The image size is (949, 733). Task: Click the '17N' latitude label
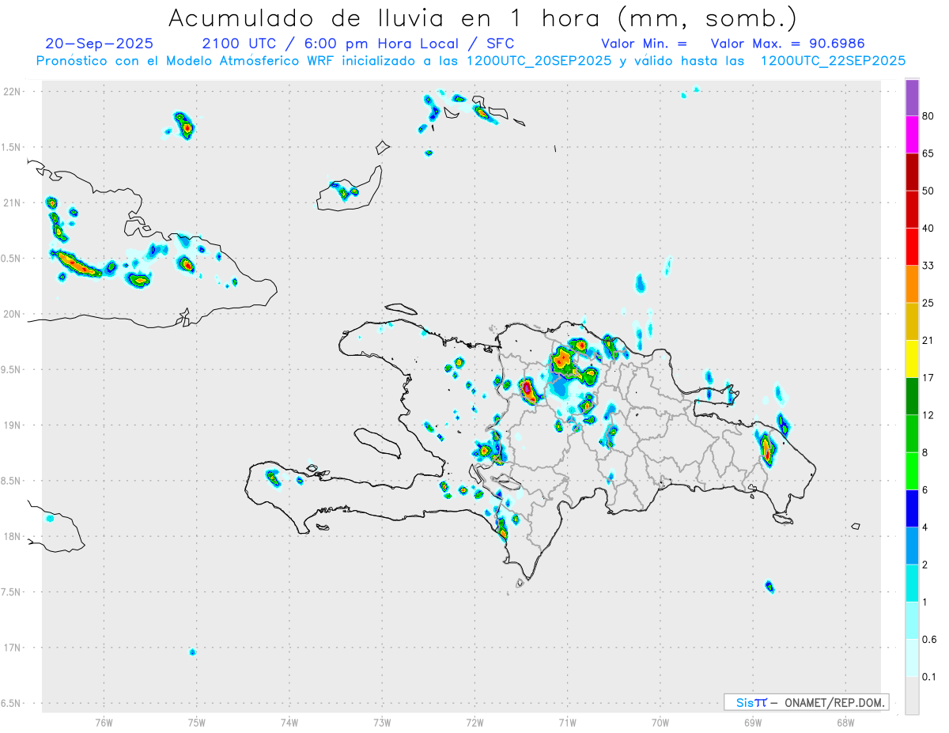pos(13,648)
